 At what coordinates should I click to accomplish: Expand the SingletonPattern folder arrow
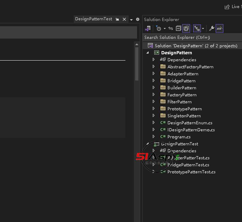(x=153, y=116)
